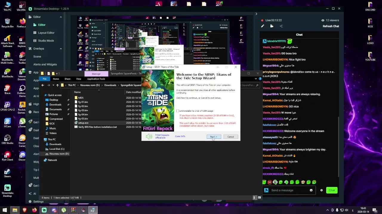
Task: Show hidden system tray icons
Action: tap(328, 210)
